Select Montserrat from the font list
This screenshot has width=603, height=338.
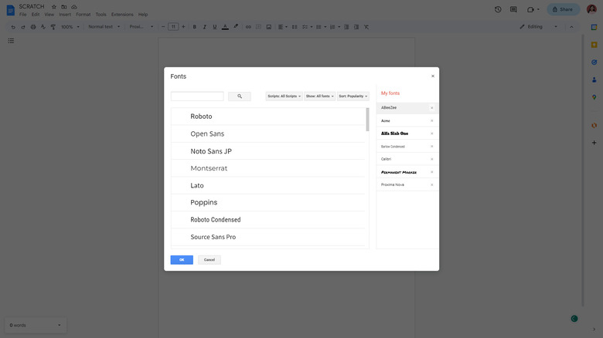pyautogui.click(x=209, y=168)
